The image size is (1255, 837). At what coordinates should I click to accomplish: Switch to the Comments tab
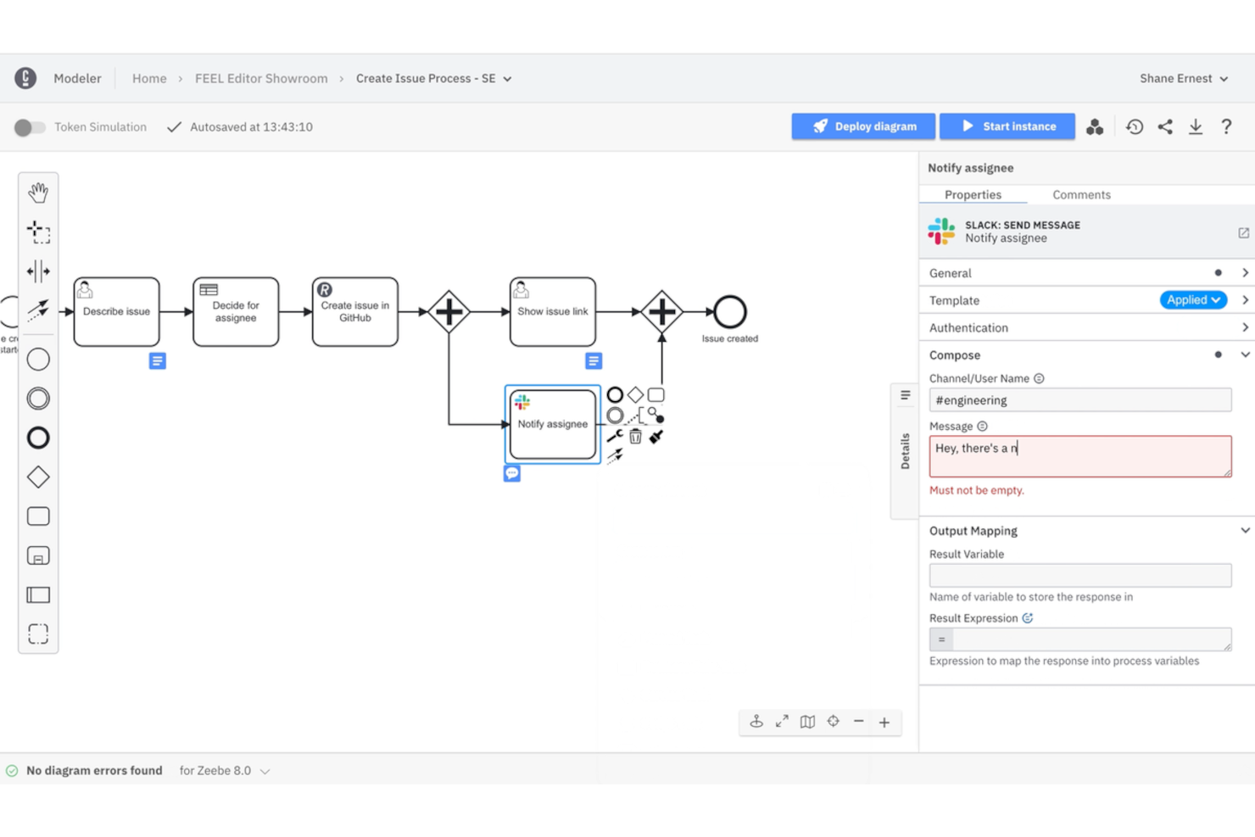pos(1081,195)
